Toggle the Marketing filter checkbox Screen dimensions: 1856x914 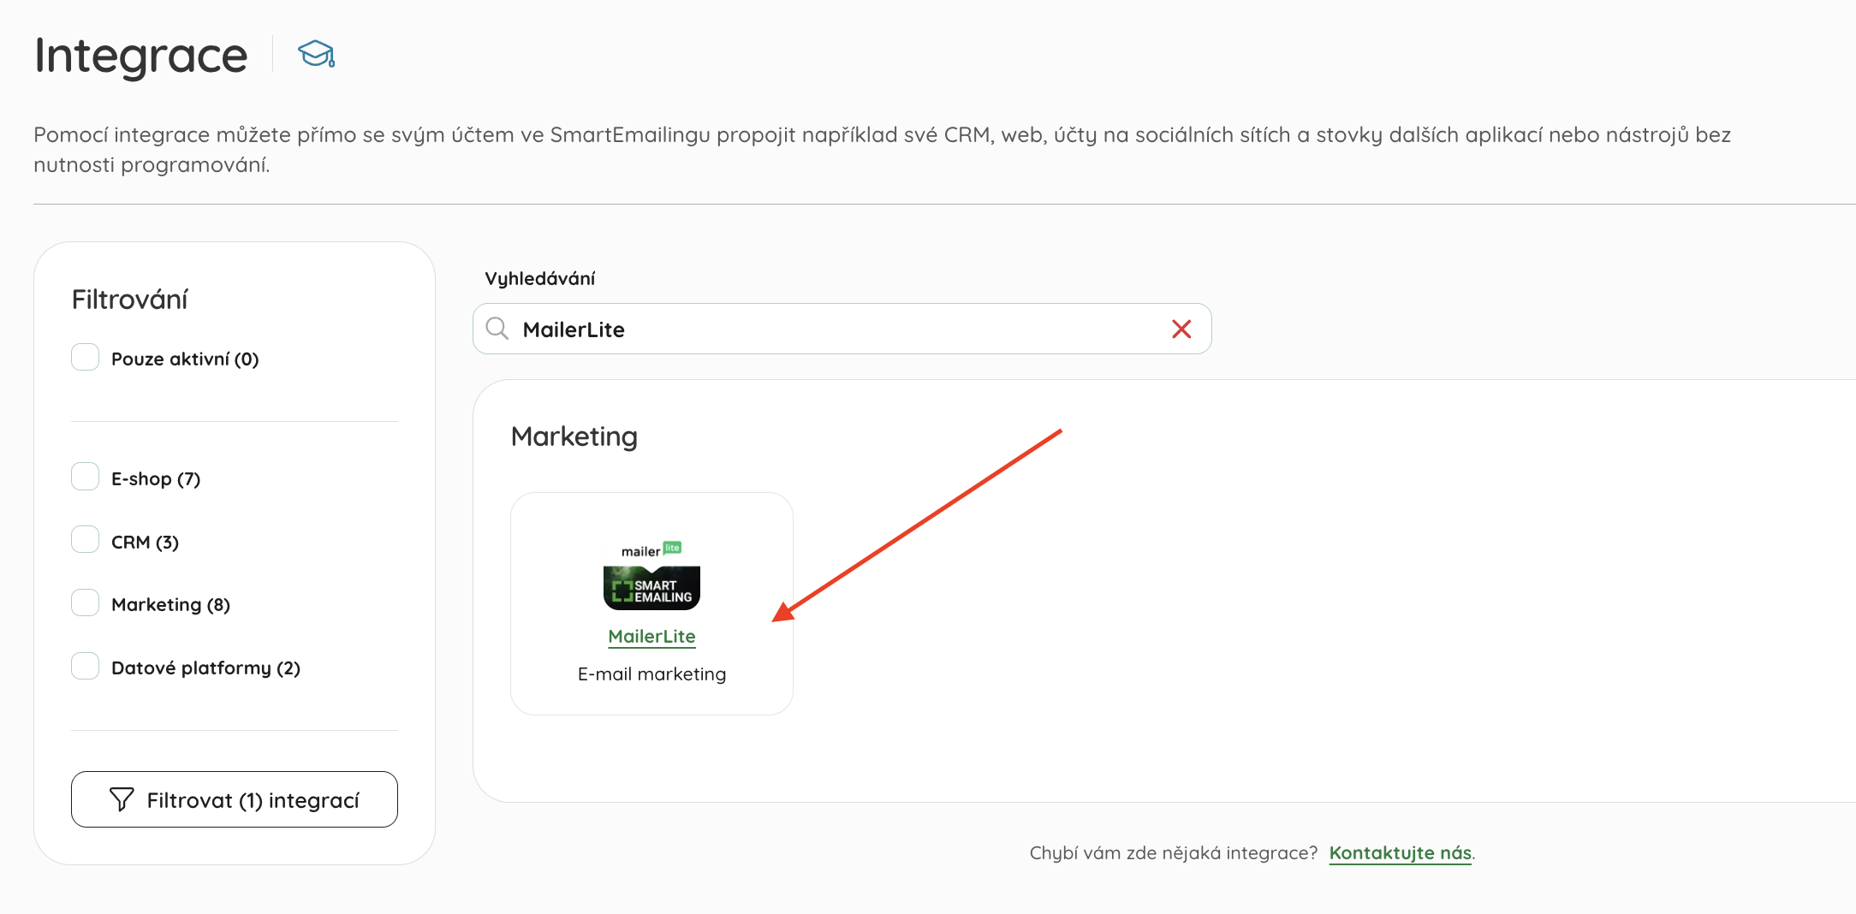click(85, 602)
